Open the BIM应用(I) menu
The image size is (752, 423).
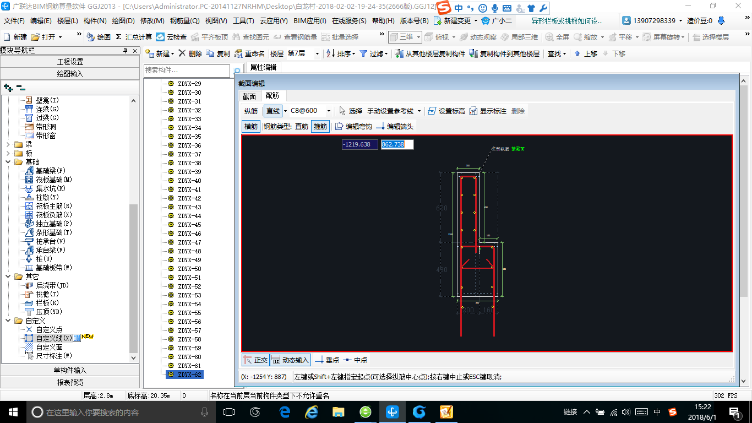tap(310, 20)
